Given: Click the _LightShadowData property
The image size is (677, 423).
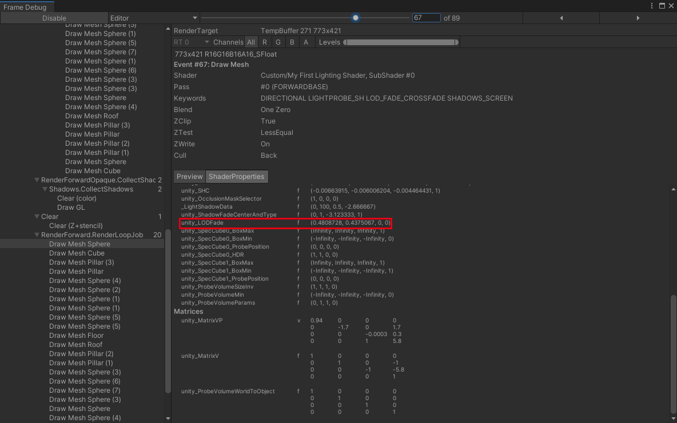Looking at the screenshot, I should pyautogui.click(x=207, y=207).
